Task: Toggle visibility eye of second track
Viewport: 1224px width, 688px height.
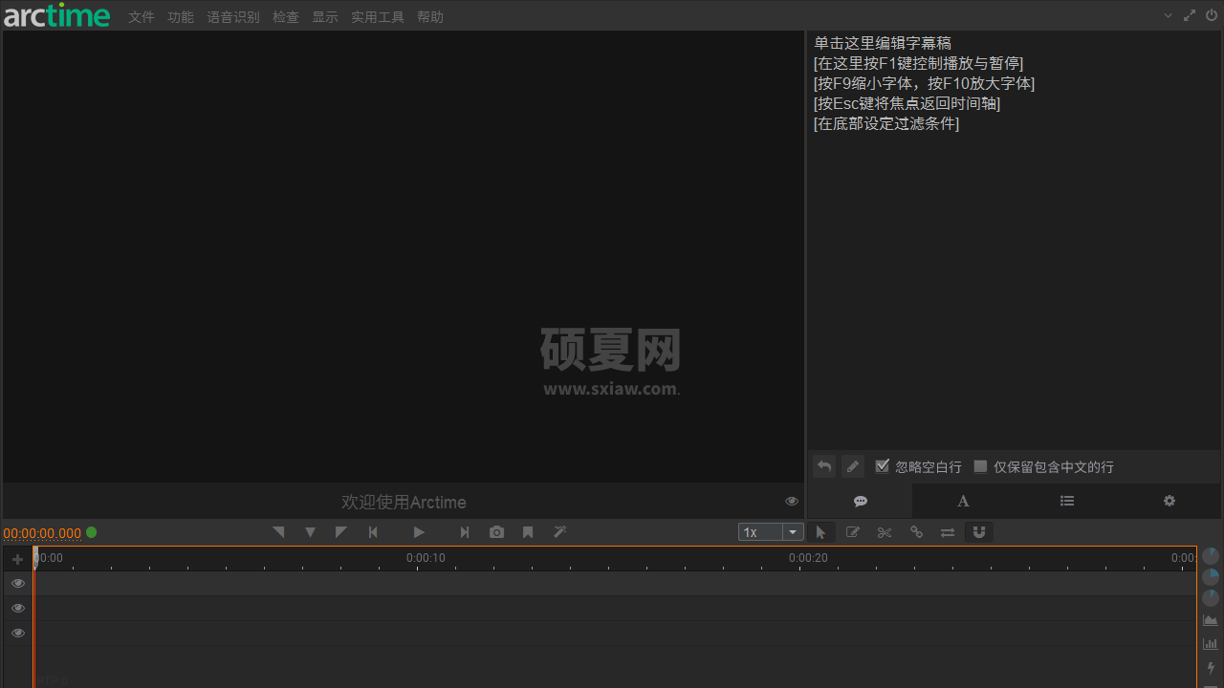Action: [17, 608]
